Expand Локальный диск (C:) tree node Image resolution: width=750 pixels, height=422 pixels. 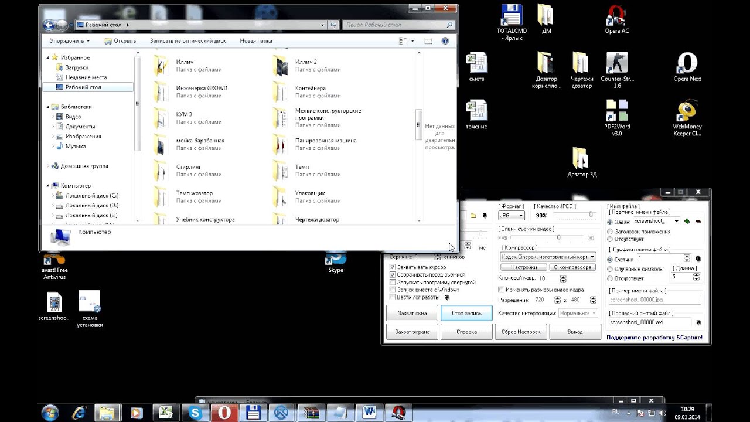pos(53,195)
